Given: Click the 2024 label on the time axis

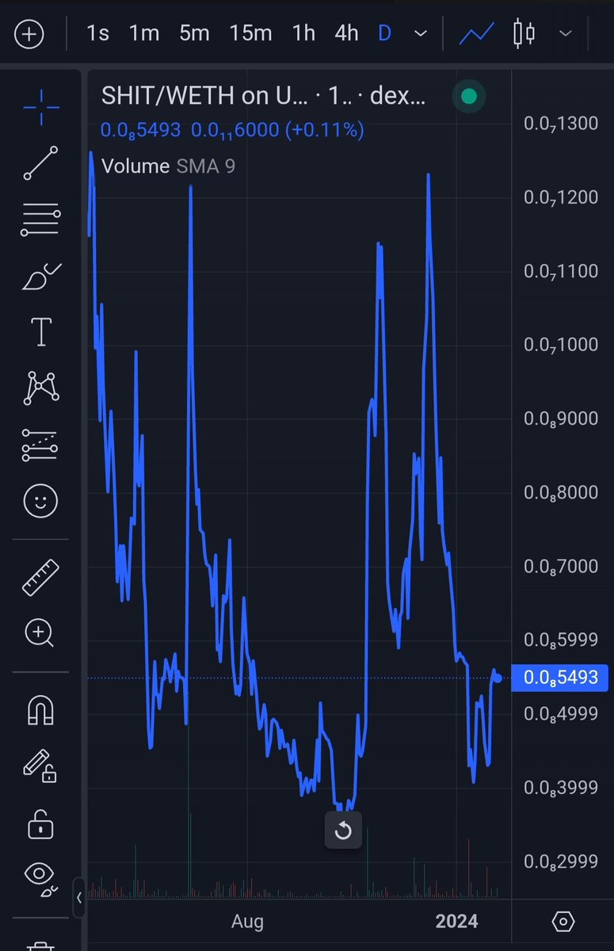Looking at the screenshot, I should coord(456,922).
